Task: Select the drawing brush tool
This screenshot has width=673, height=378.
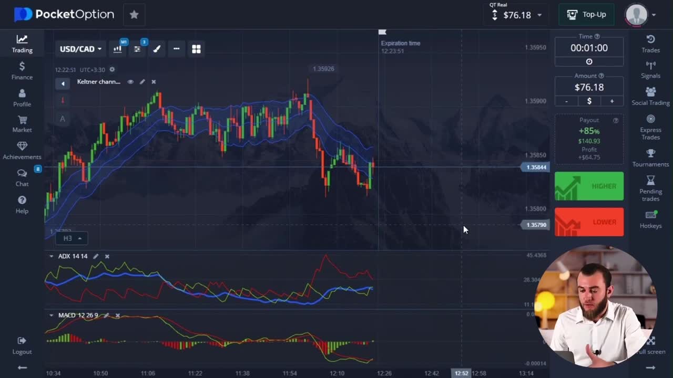Action: (x=157, y=49)
